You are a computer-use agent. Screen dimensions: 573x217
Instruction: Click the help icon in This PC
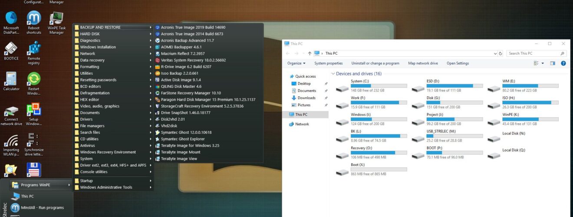pyautogui.click(x=563, y=63)
